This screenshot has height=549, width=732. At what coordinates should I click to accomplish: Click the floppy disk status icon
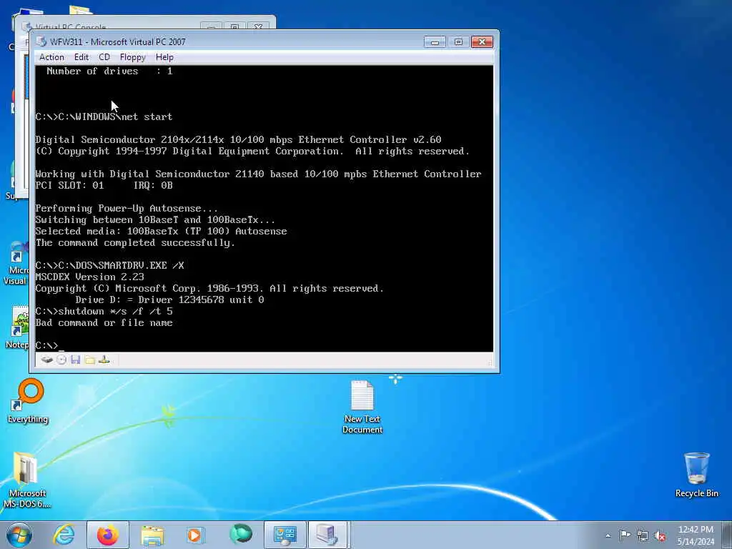(76, 360)
